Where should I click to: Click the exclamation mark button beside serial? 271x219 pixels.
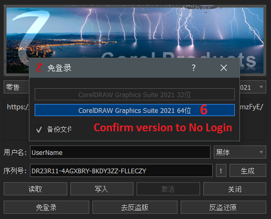(x=221, y=171)
